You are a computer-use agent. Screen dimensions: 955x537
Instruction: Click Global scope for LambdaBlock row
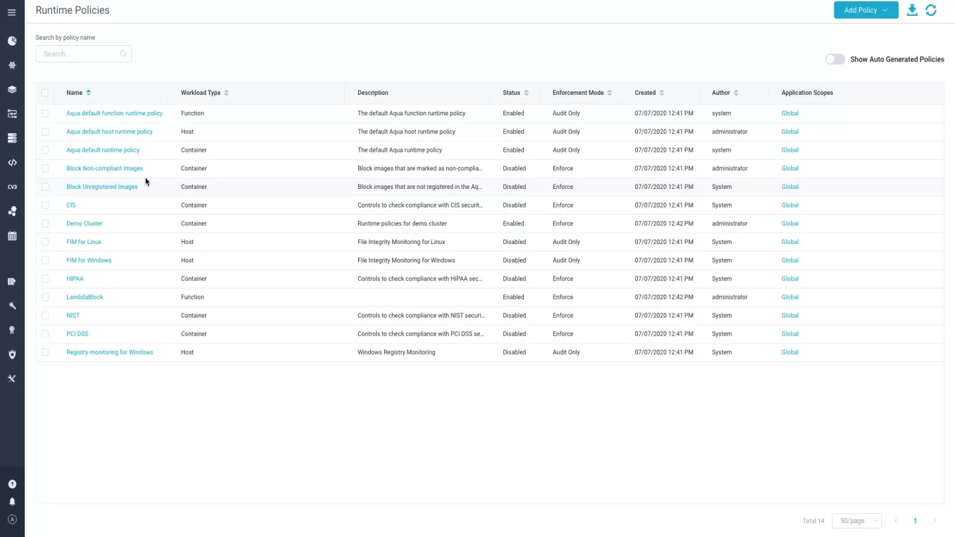(x=790, y=297)
